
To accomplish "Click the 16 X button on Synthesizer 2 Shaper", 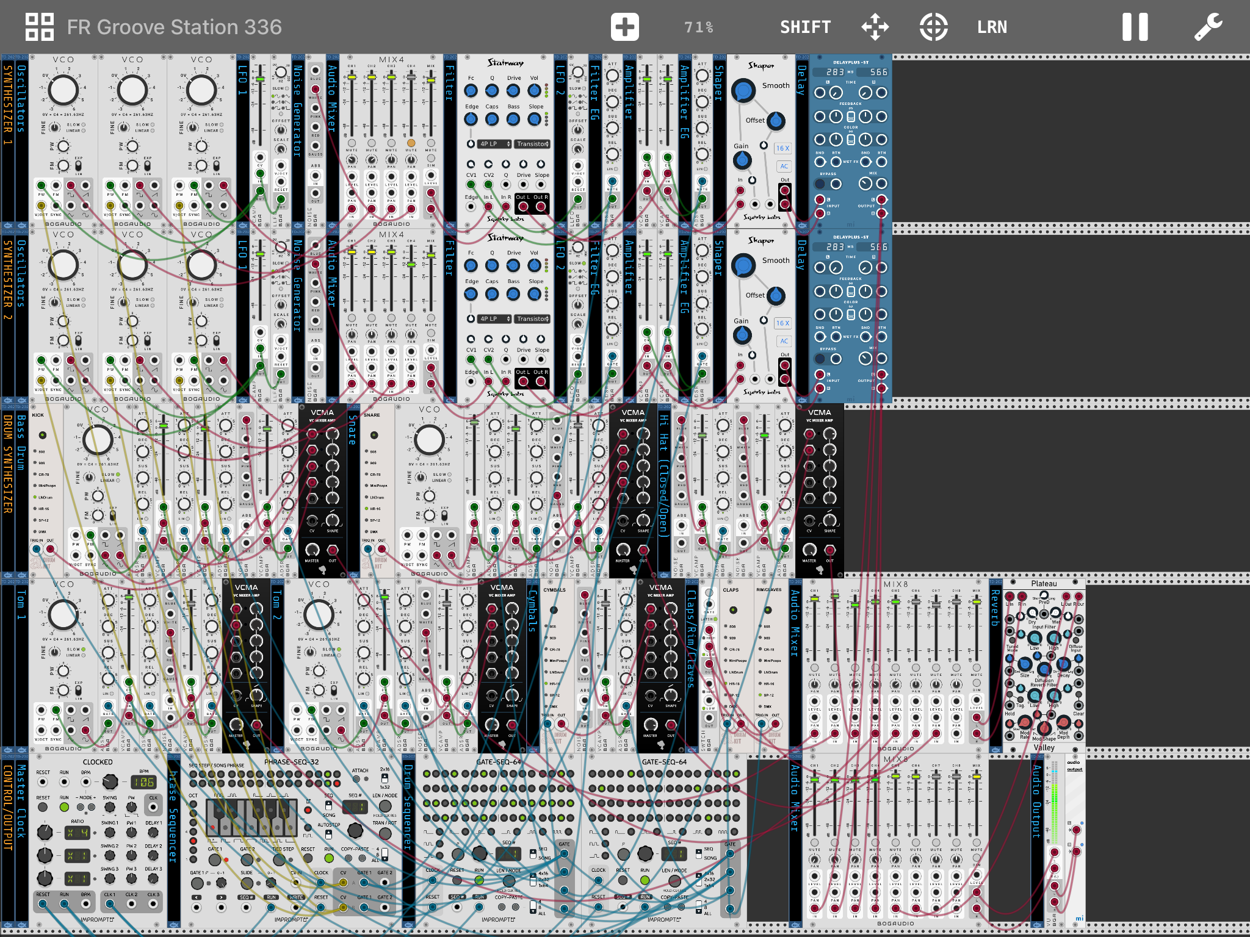I will [x=782, y=323].
